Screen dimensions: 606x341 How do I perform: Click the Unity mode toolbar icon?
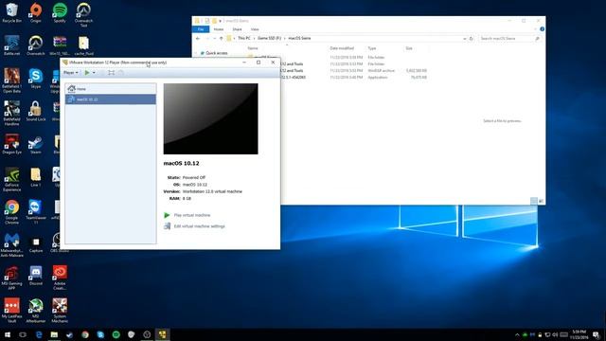[121, 73]
